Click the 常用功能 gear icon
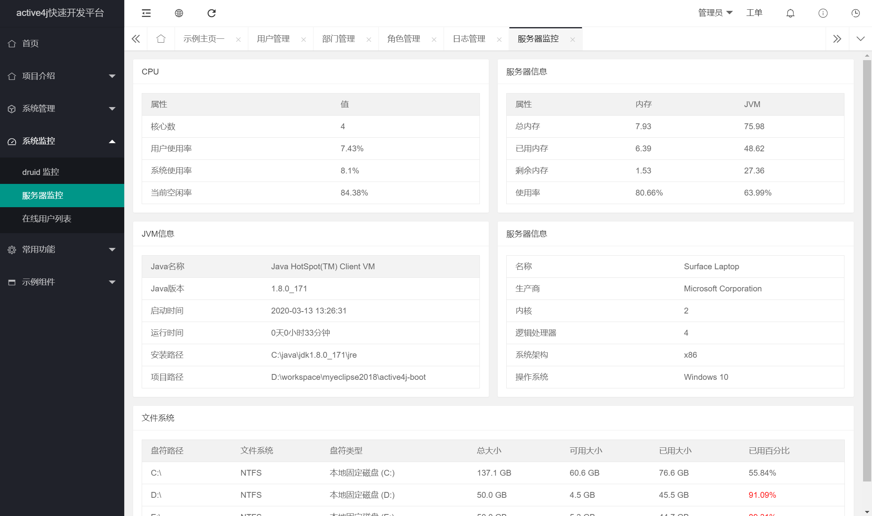The width and height of the screenshot is (872, 516). pos(12,249)
